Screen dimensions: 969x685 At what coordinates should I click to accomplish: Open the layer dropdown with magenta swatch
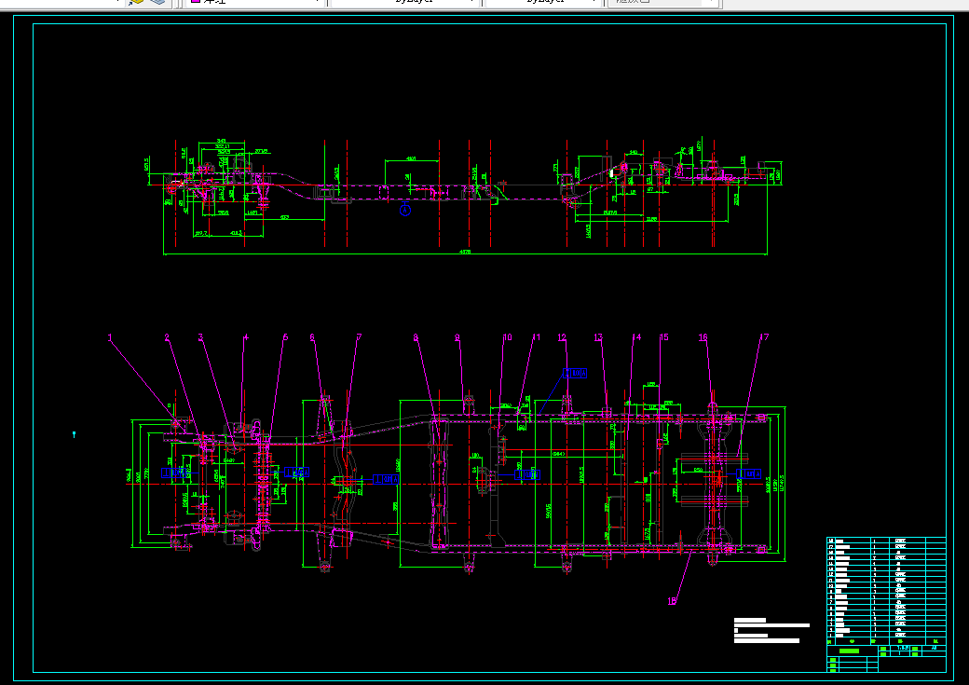pyautogui.click(x=255, y=2)
